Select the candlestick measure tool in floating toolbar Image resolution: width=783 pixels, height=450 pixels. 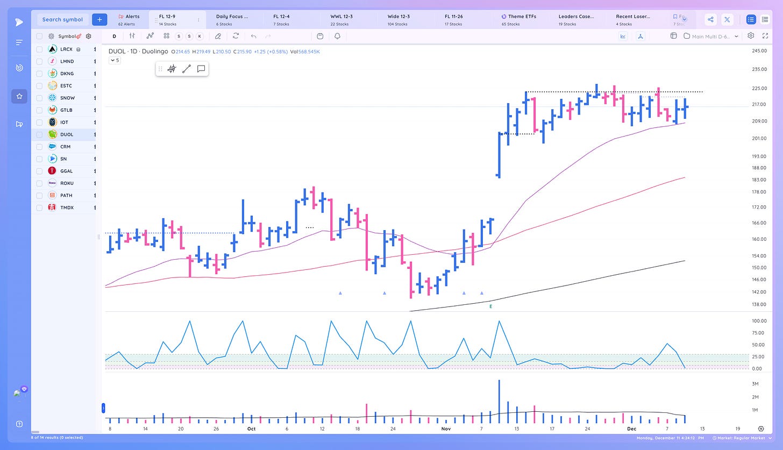(x=172, y=69)
